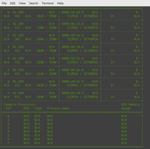
Task: Click bus ID 0000:20:1e.0
Action: 72,59
